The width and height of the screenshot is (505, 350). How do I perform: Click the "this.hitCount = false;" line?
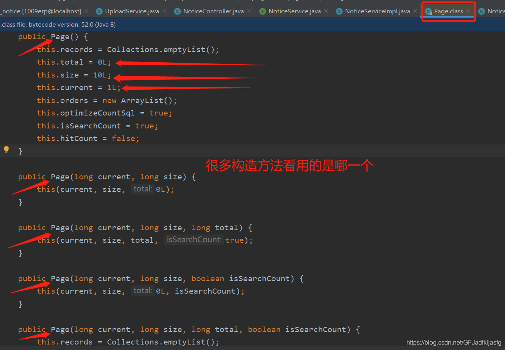(x=88, y=139)
